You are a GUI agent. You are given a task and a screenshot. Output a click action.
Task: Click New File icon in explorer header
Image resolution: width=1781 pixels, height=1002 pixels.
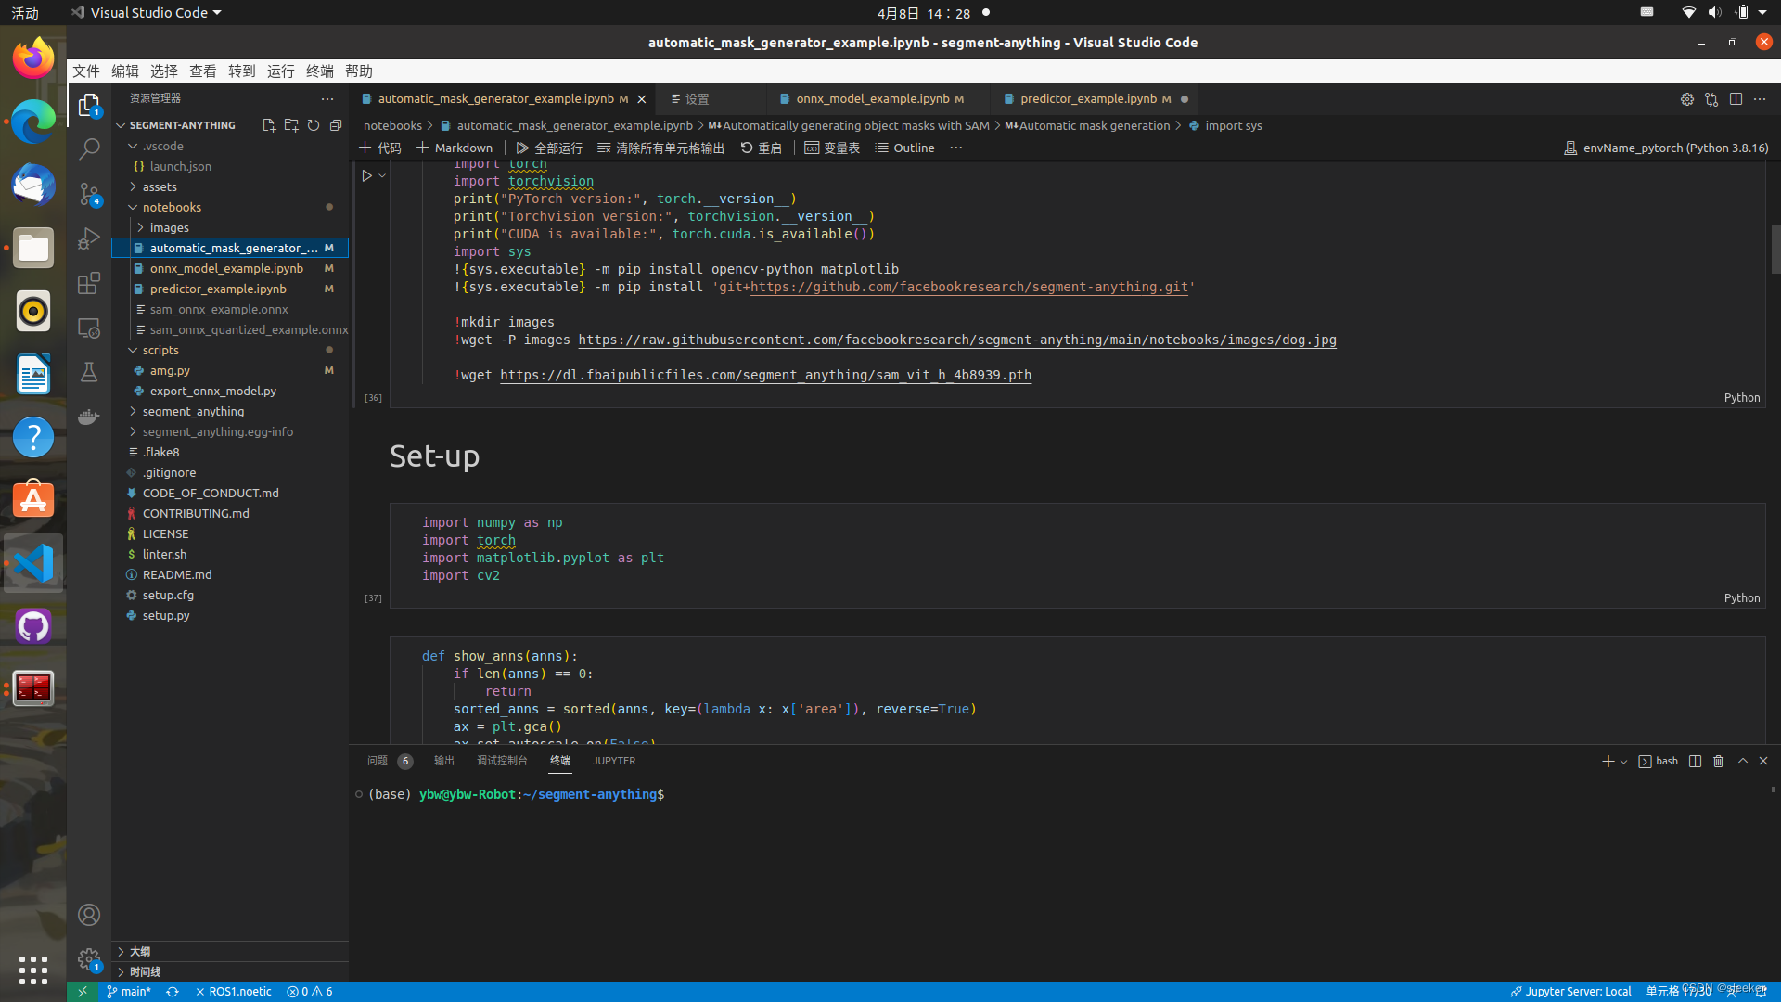[268, 125]
